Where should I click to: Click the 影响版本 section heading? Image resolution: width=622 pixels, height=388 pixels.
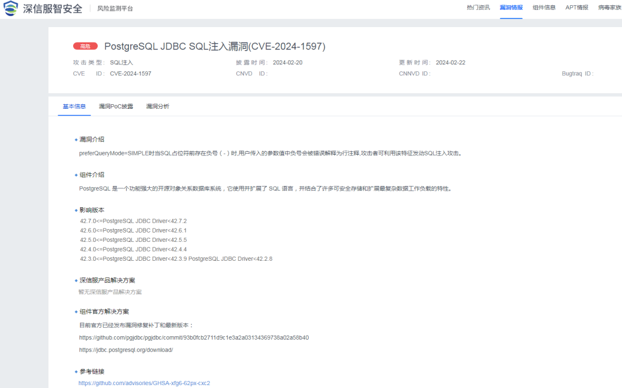92,210
